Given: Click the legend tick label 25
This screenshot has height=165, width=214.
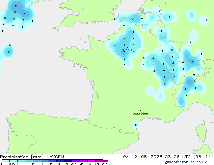Looking at the screenshot, I should coord(65,164).
